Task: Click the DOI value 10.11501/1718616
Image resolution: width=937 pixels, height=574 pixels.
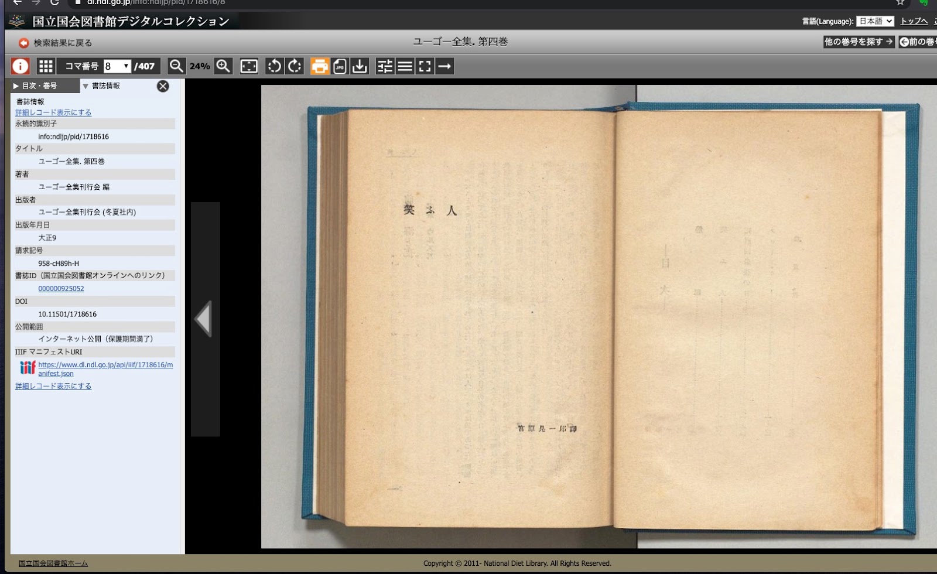Action: coord(67,315)
